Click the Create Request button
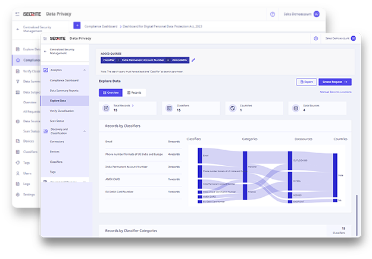 coord(335,81)
